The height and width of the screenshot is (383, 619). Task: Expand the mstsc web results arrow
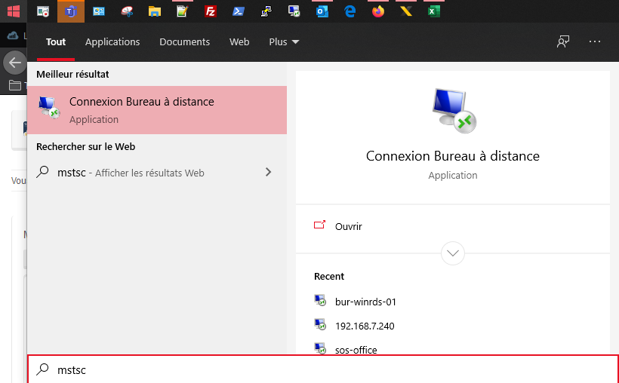point(268,173)
